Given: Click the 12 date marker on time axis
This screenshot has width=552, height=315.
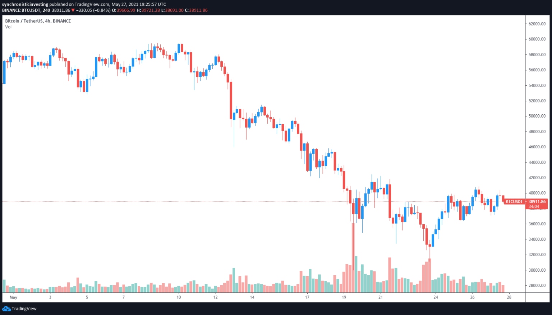Looking at the screenshot, I should 215,297.
